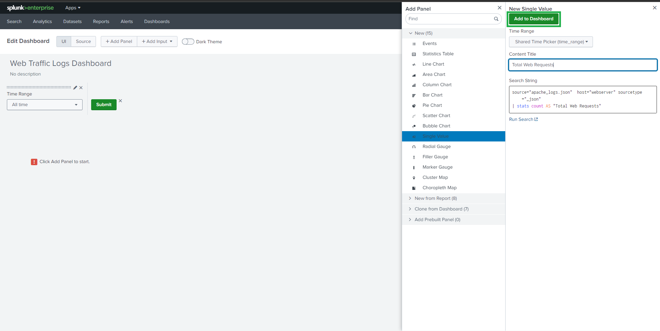660x331 pixels.
Task: Click inside the Search String editor
Action: point(583,100)
